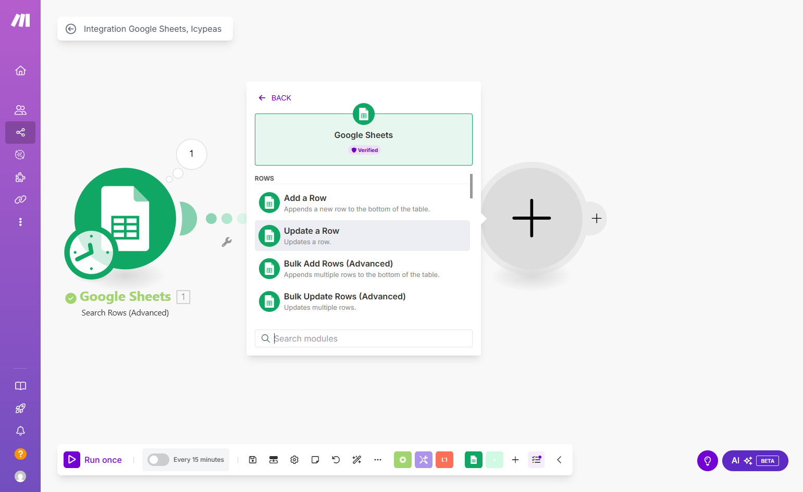Click the light green favorite placeholder icon
The height and width of the screenshot is (492, 803).
(495, 460)
